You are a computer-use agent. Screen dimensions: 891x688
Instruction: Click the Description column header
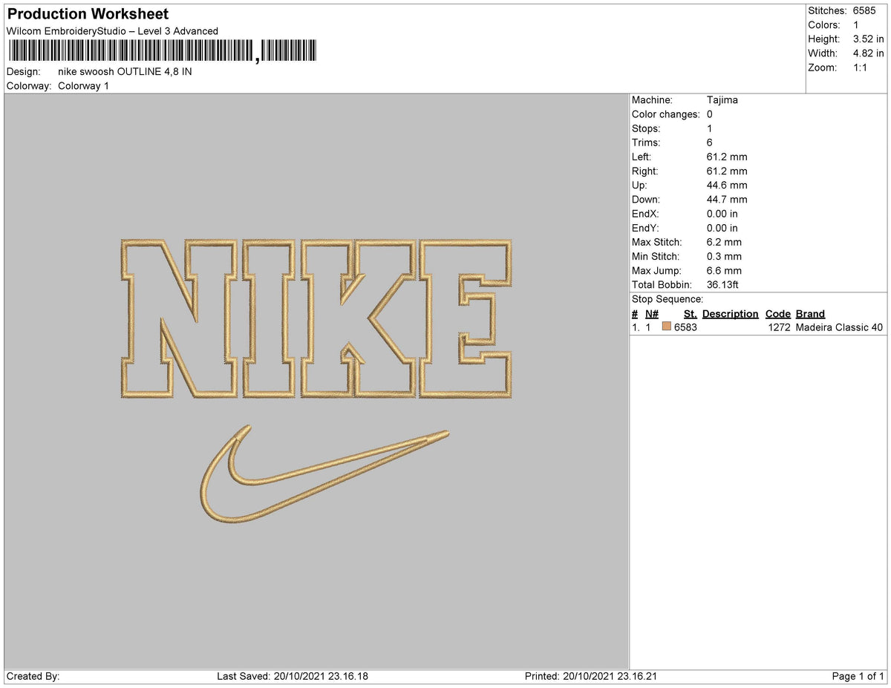click(x=730, y=314)
